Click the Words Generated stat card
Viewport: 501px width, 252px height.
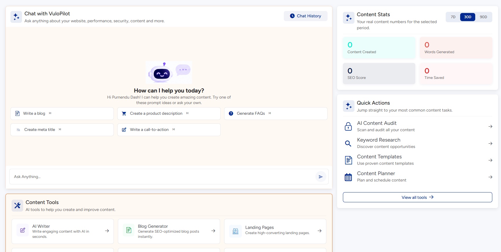click(456, 48)
